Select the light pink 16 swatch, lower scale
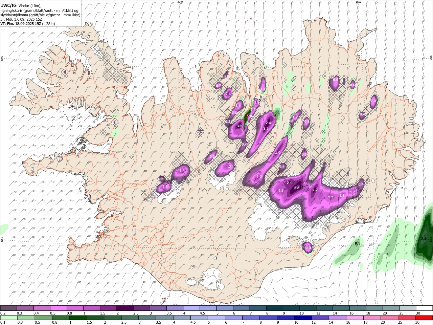Viewport: 433px width, 325px height. pos(355,318)
